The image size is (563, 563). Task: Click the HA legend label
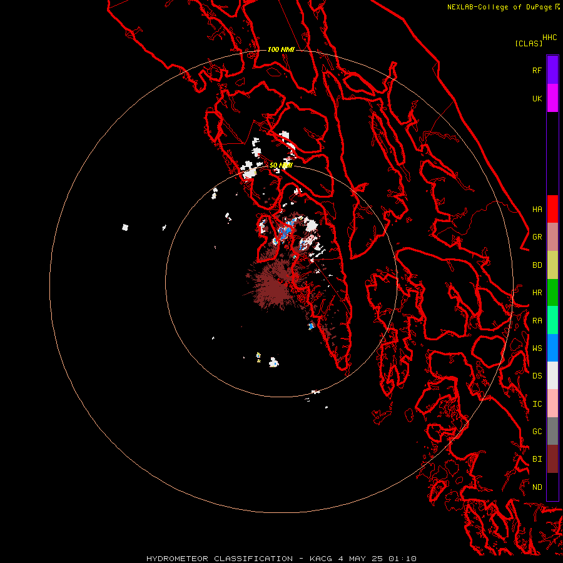(537, 210)
